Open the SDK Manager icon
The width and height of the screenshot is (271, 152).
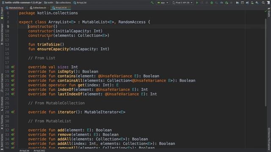click(257, 3)
